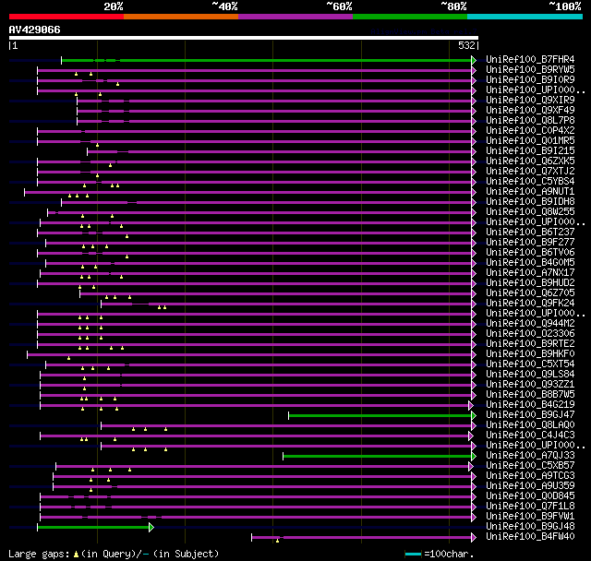Viewport: 591px width, 561px height.
Task: Click the UniRef100_Q01MR5 hit name
Action: coord(530,141)
